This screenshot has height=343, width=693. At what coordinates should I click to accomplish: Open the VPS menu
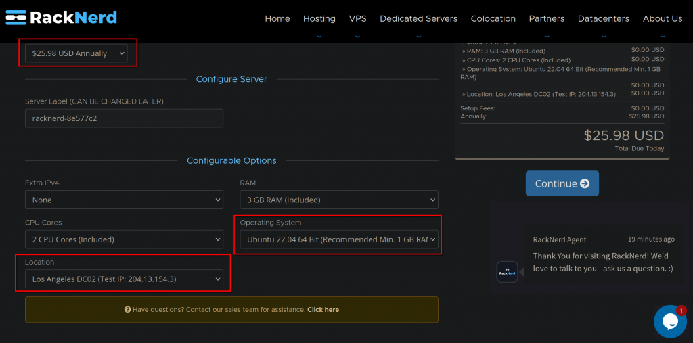click(x=357, y=18)
